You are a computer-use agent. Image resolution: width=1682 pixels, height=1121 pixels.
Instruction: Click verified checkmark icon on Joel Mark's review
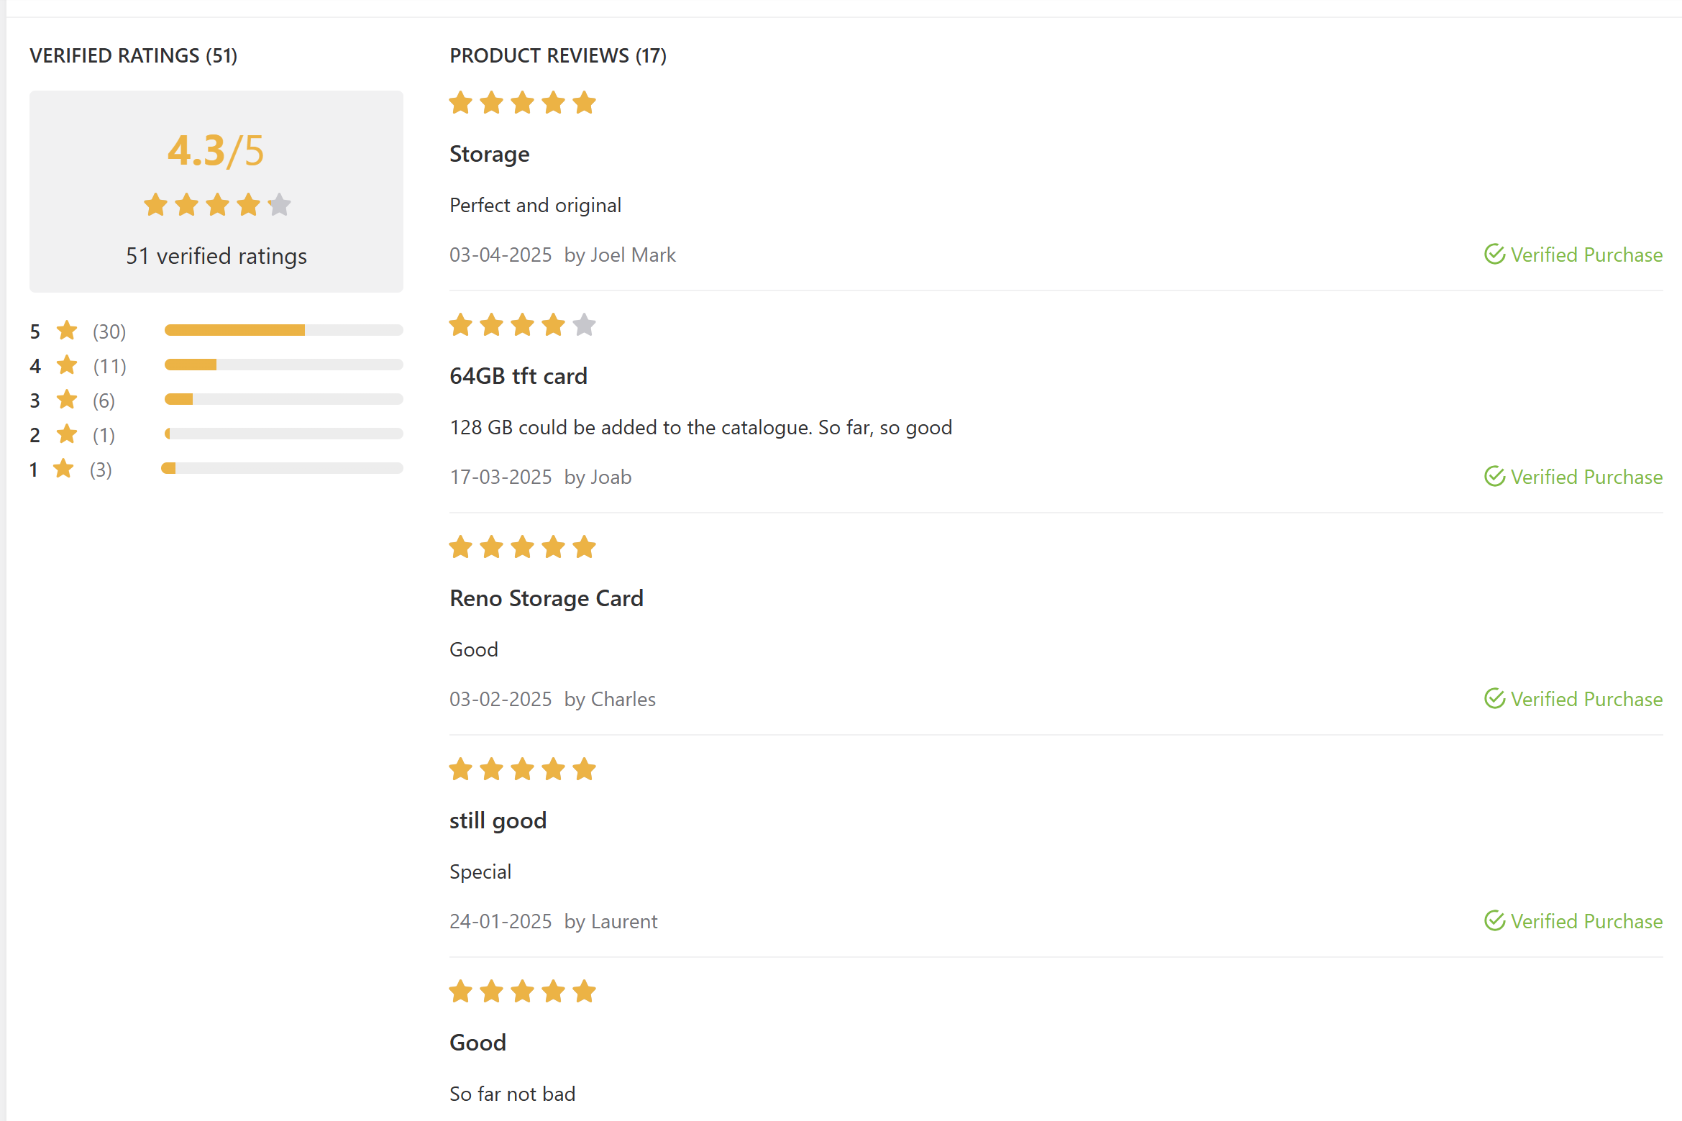(x=1494, y=255)
